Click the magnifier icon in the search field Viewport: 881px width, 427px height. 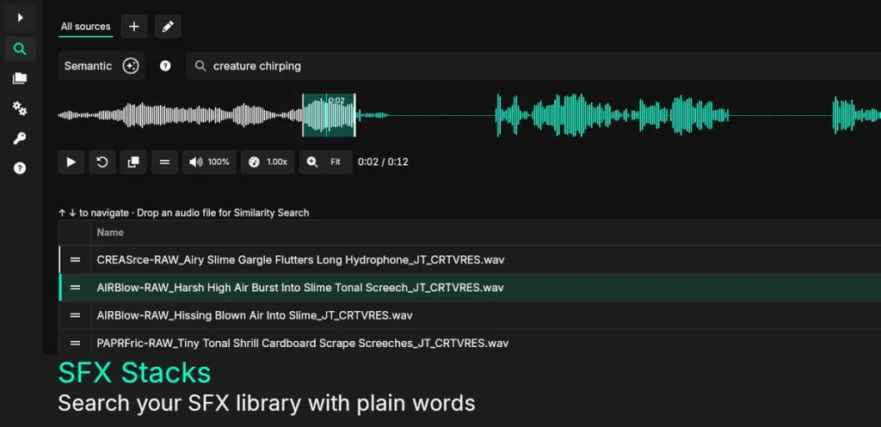pos(200,66)
